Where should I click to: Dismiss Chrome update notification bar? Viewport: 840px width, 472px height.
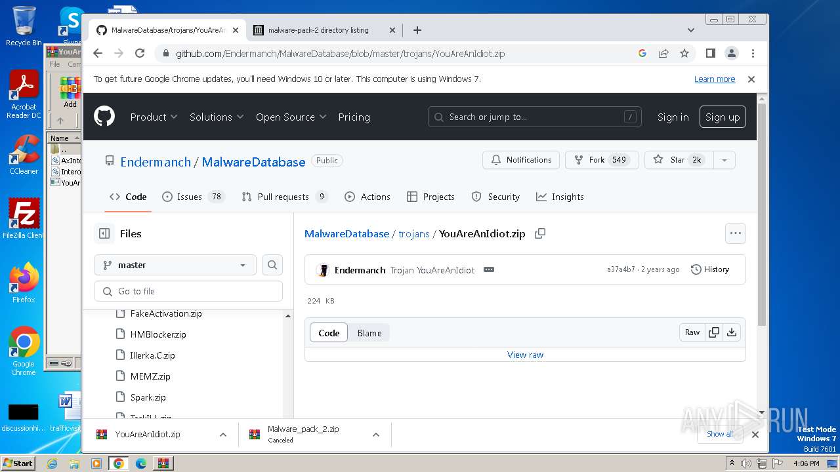click(x=751, y=79)
